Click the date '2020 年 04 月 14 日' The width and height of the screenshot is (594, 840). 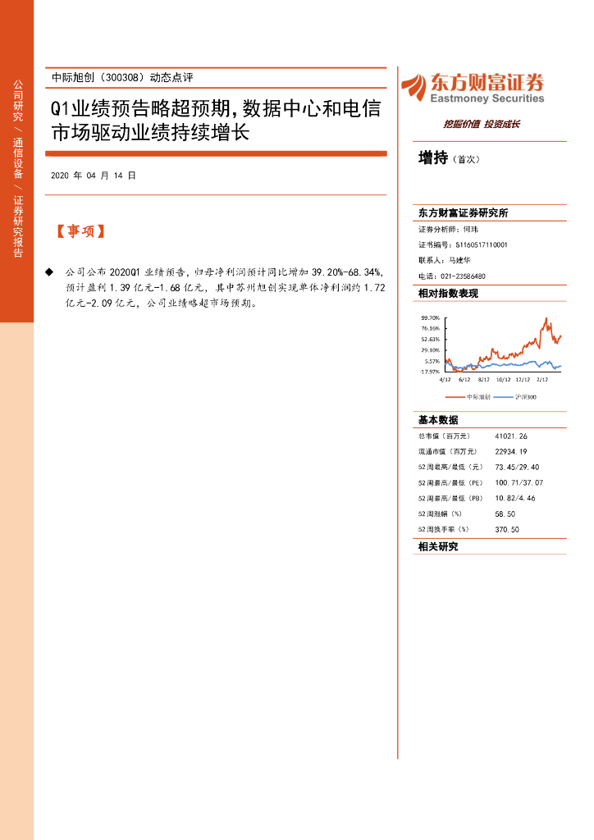[x=94, y=176]
